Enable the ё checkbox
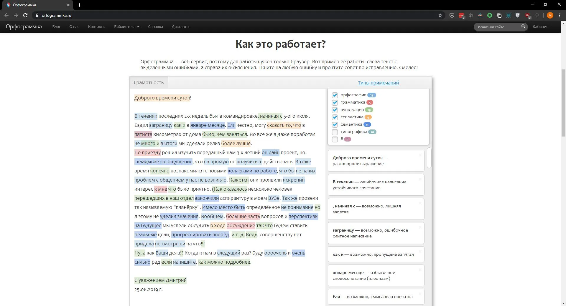The image size is (566, 306). tap(335, 139)
